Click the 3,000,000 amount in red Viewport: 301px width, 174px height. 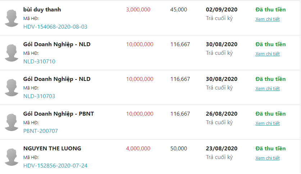138,10
